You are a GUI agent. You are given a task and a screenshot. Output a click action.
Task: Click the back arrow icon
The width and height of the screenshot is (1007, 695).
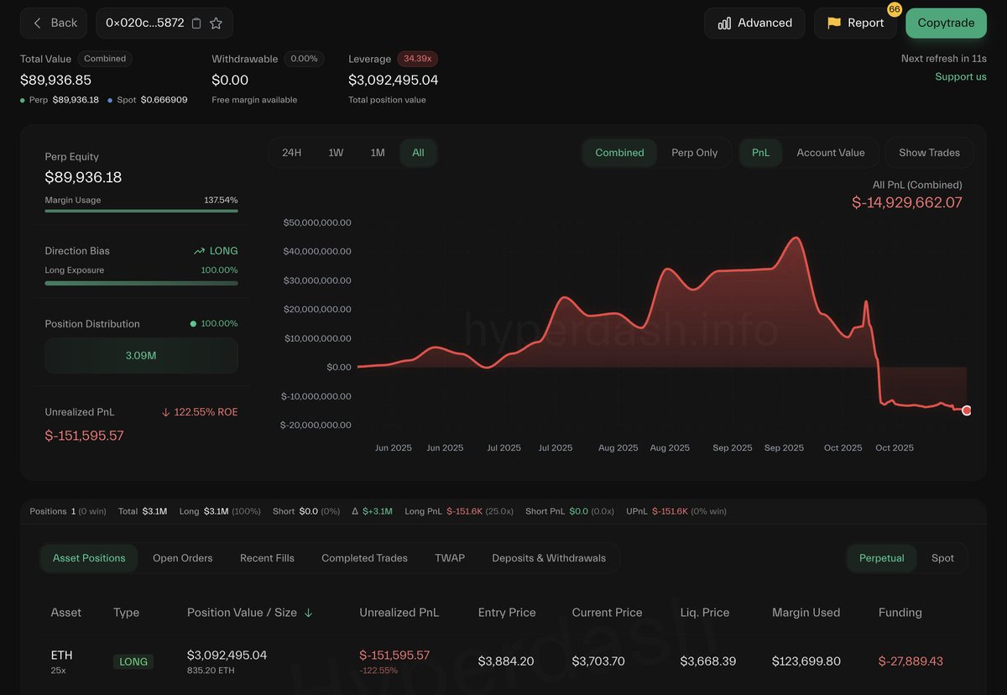point(37,24)
